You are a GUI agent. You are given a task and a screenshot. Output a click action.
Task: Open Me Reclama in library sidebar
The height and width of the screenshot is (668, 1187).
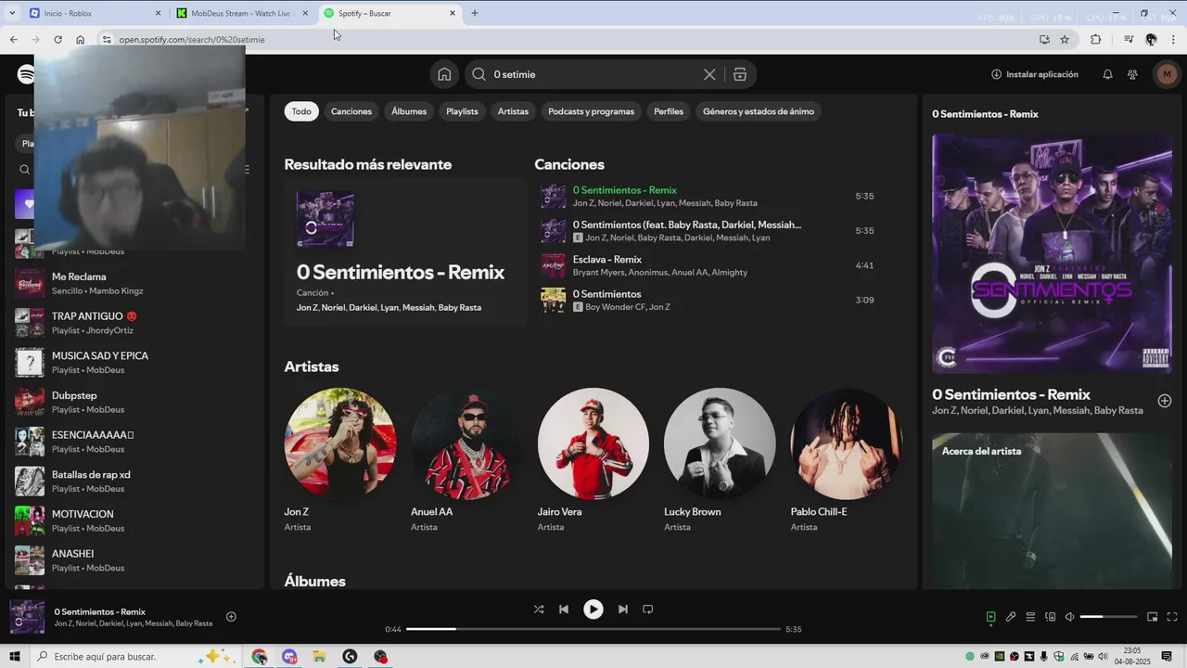click(134, 284)
